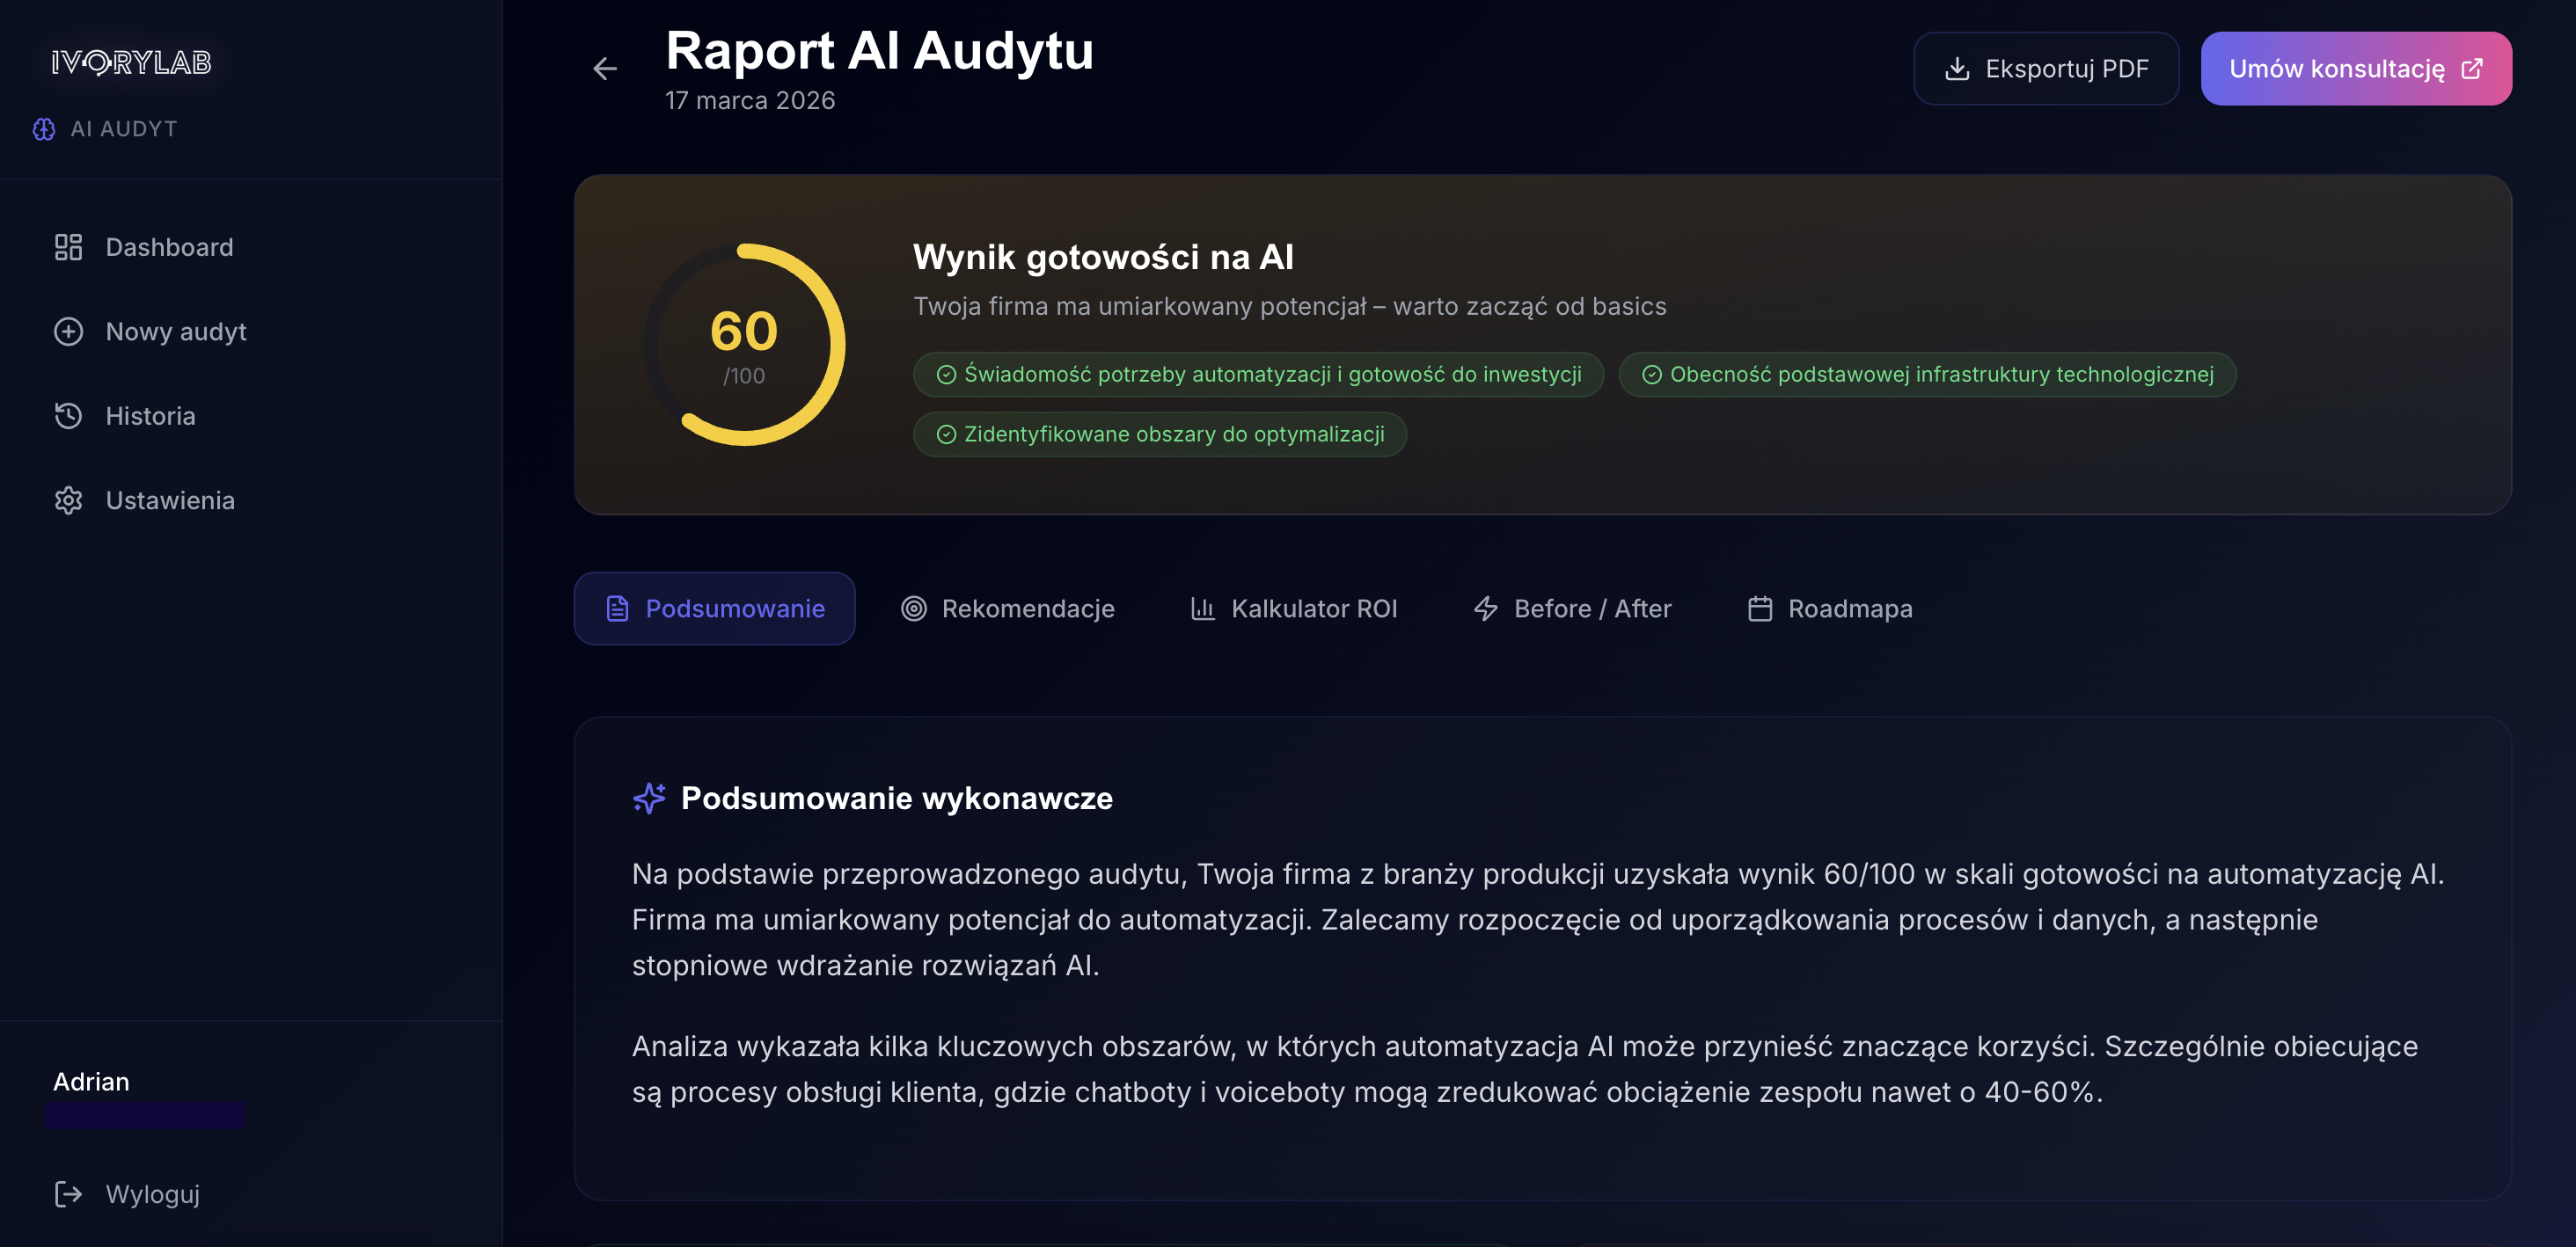Open Historia using the clock icon
2576x1247 pixels.
pos(67,416)
